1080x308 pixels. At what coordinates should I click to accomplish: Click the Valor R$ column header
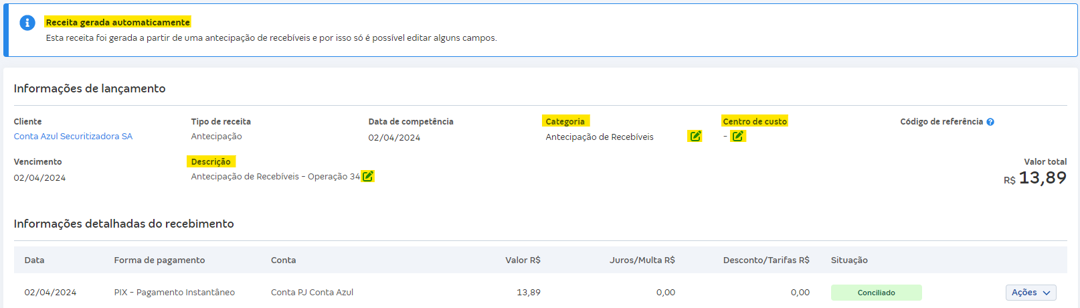click(x=523, y=260)
